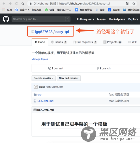Switch to the Wiki tab
140x143 pixels.
[x=133, y=42]
